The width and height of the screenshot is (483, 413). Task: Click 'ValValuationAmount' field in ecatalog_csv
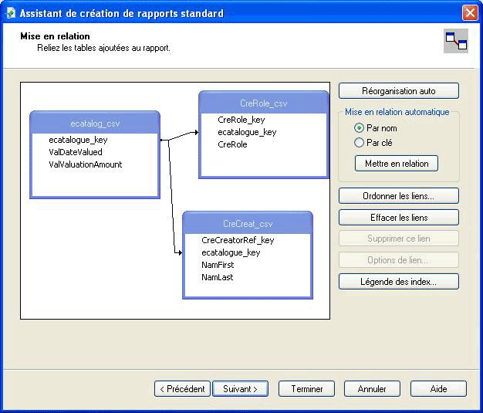pos(85,164)
